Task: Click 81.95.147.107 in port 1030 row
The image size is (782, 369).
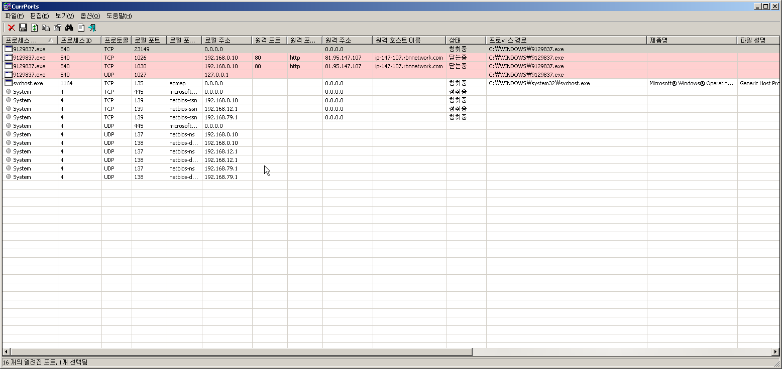Action: 343,66
